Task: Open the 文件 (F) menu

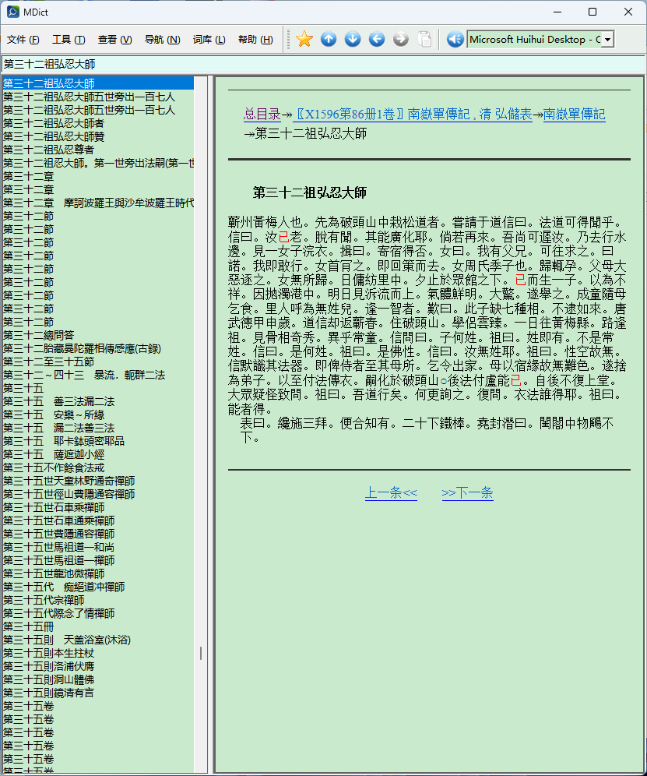Action: tap(23, 40)
